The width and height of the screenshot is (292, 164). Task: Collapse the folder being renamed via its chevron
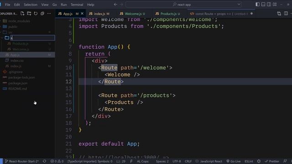pos(2,38)
